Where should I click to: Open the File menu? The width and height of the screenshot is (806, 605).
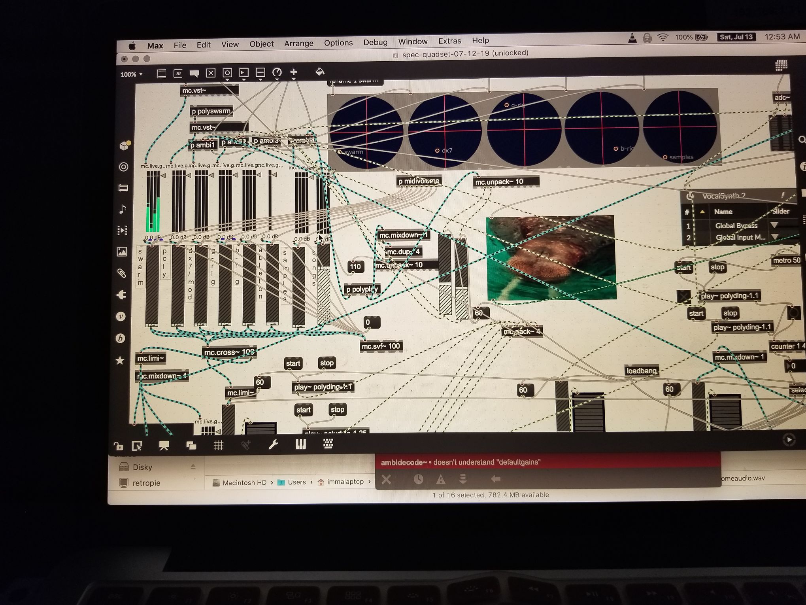click(180, 45)
